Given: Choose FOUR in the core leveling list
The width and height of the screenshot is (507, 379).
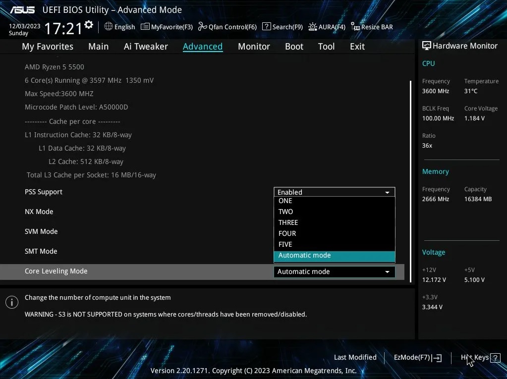Looking at the screenshot, I should pos(335,233).
